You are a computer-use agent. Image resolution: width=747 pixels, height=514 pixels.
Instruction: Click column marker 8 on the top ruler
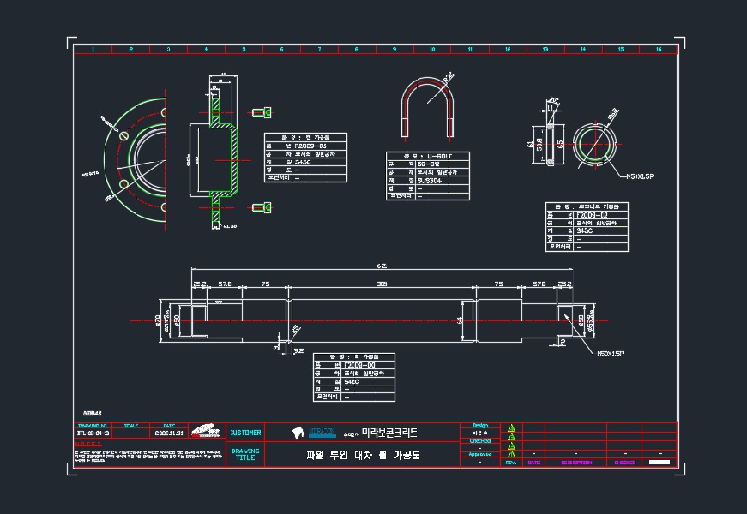[x=357, y=49]
